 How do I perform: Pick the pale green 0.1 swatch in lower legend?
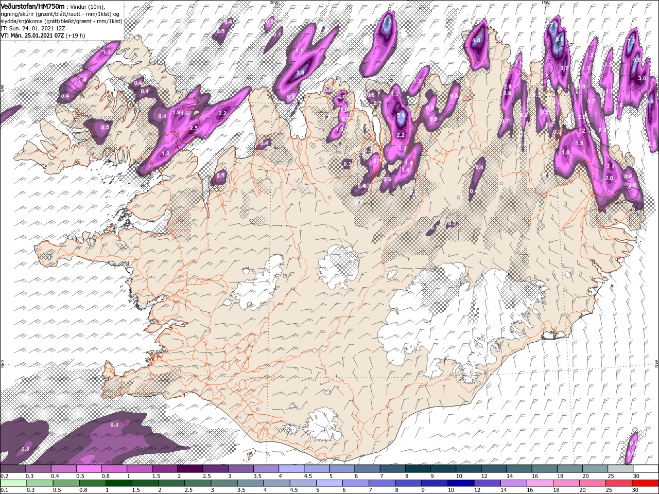tap(13, 483)
